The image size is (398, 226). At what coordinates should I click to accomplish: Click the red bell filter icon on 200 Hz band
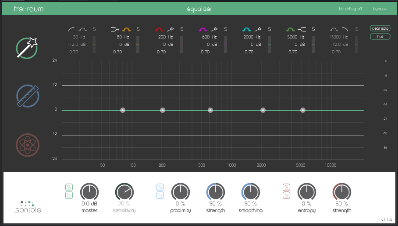point(159,29)
